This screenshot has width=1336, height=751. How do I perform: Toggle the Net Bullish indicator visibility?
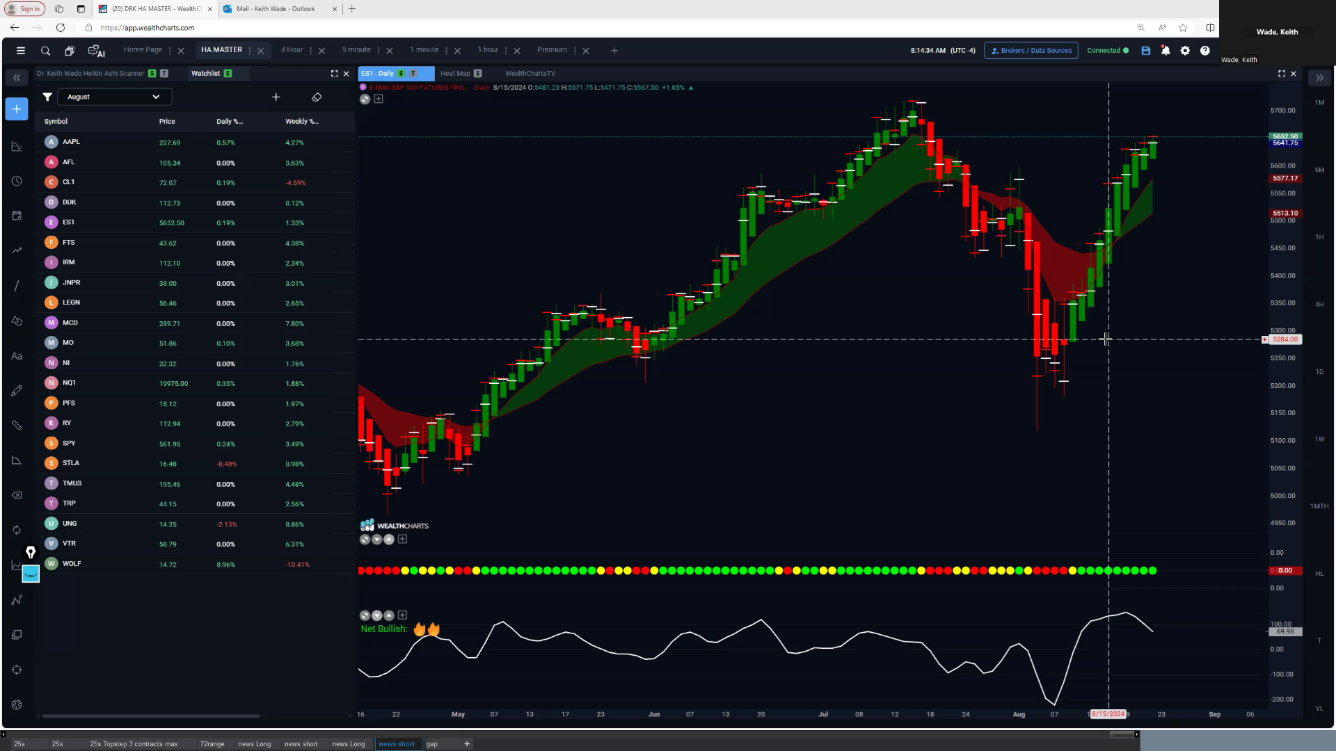[365, 615]
